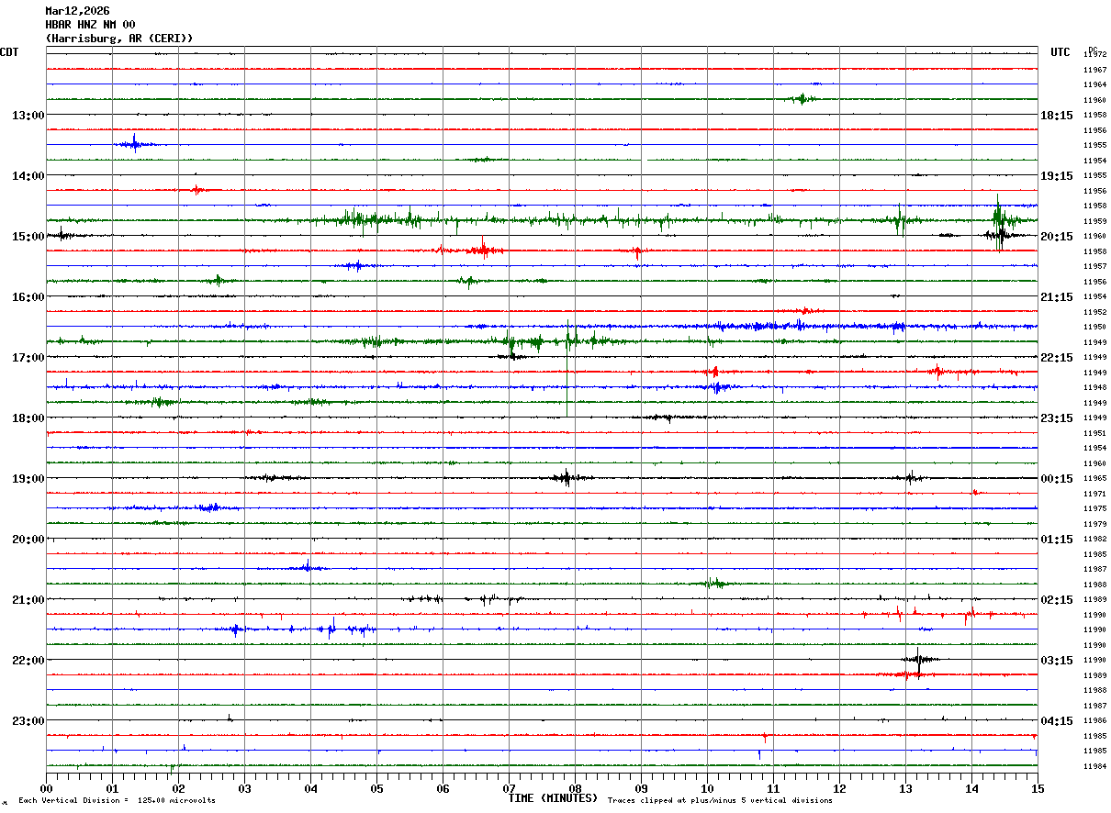Click the date header Mar12,2026
The width and height of the screenshot is (1111, 813).
click(77, 11)
